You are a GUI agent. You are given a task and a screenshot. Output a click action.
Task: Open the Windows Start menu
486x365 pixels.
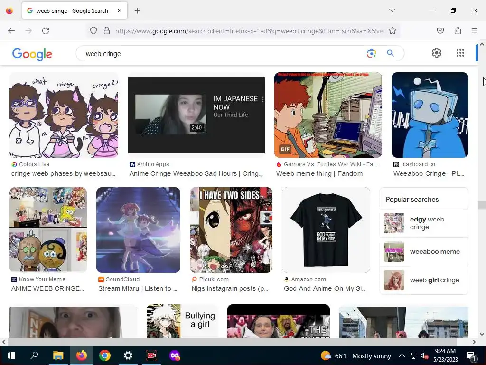coord(11,355)
